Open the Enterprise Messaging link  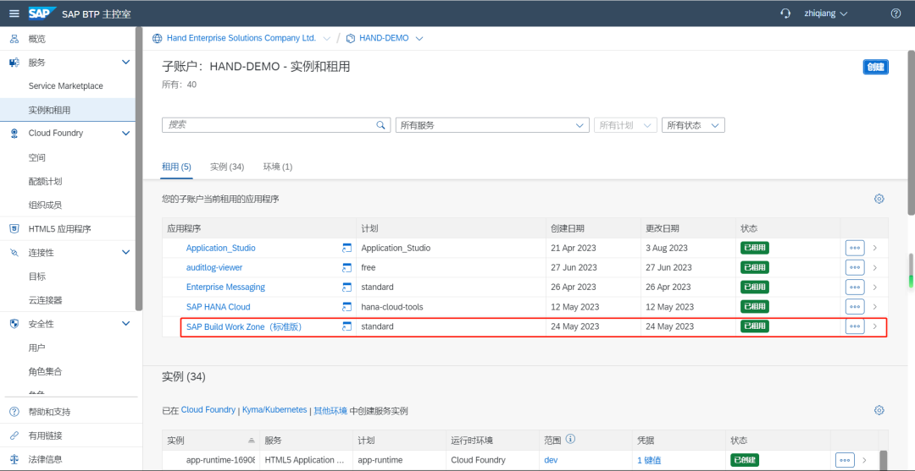coord(225,287)
